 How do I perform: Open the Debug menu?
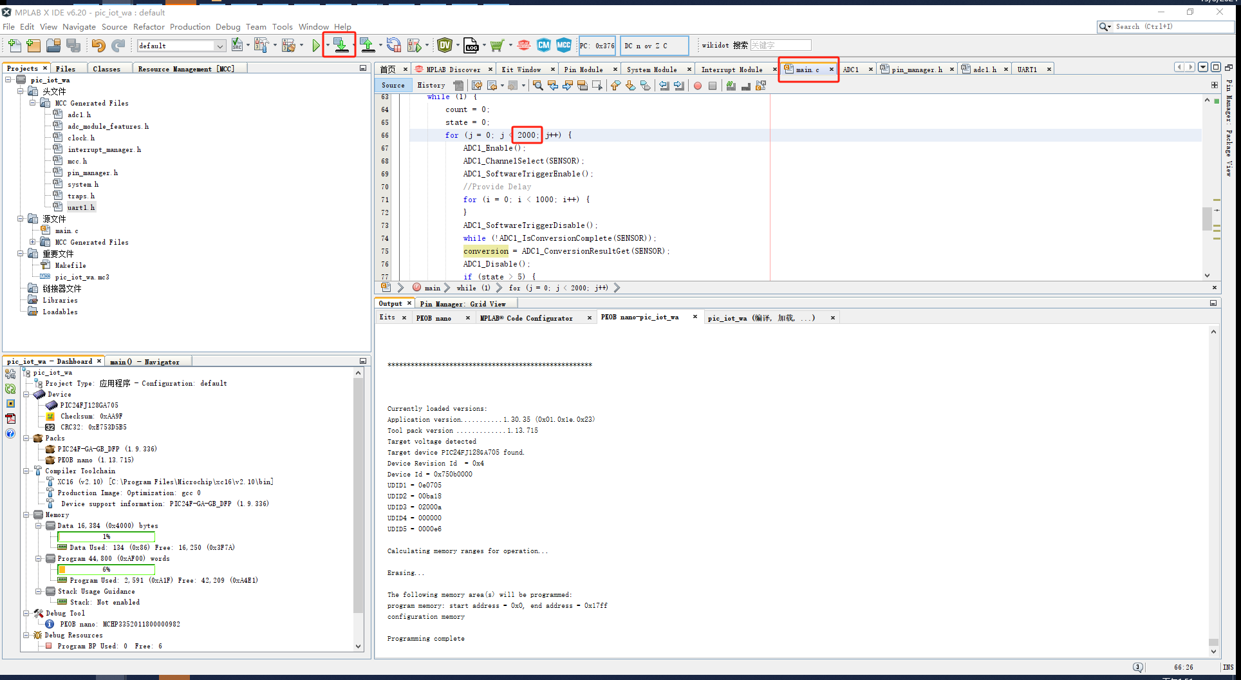tap(228, 26)
